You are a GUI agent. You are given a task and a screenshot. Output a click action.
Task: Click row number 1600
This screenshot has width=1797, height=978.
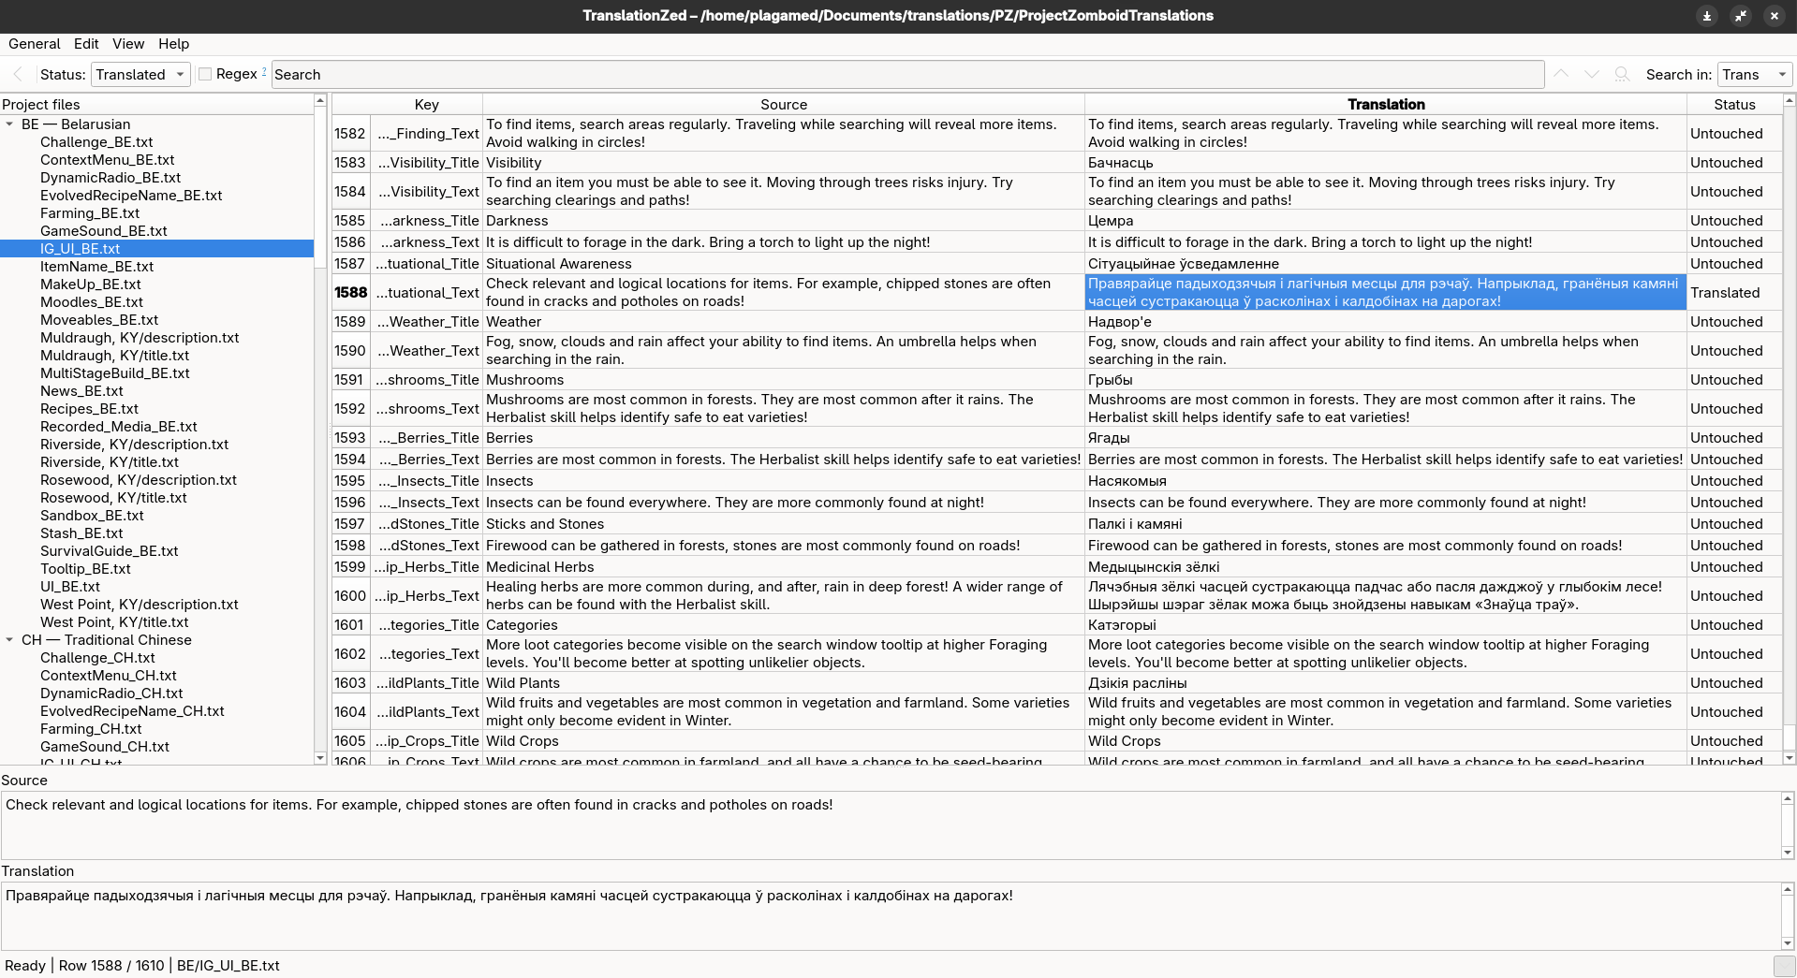pyautogui.click(x=350, y=596)
